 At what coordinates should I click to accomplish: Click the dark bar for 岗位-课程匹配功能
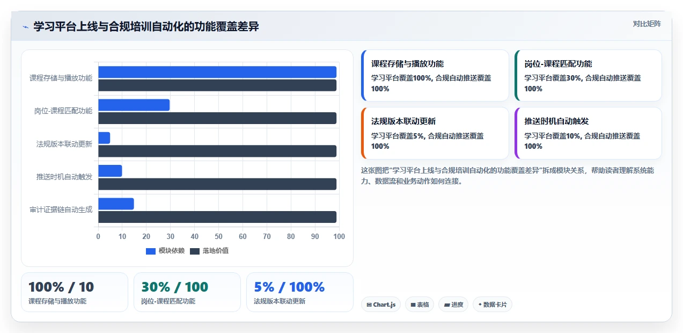(x=217, y=118)
